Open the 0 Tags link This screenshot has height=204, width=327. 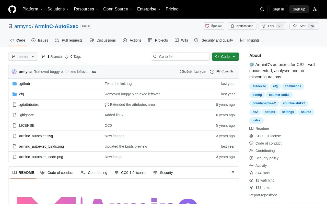(x=73, y=57)
